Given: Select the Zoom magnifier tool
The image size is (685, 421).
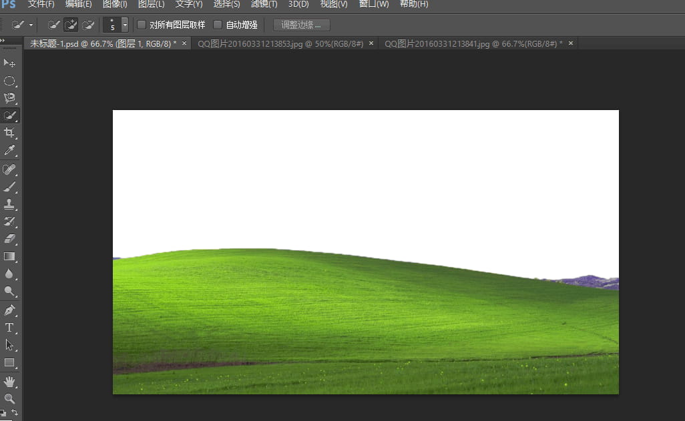Looking at the screenshot, I should (x=9, y=399).
